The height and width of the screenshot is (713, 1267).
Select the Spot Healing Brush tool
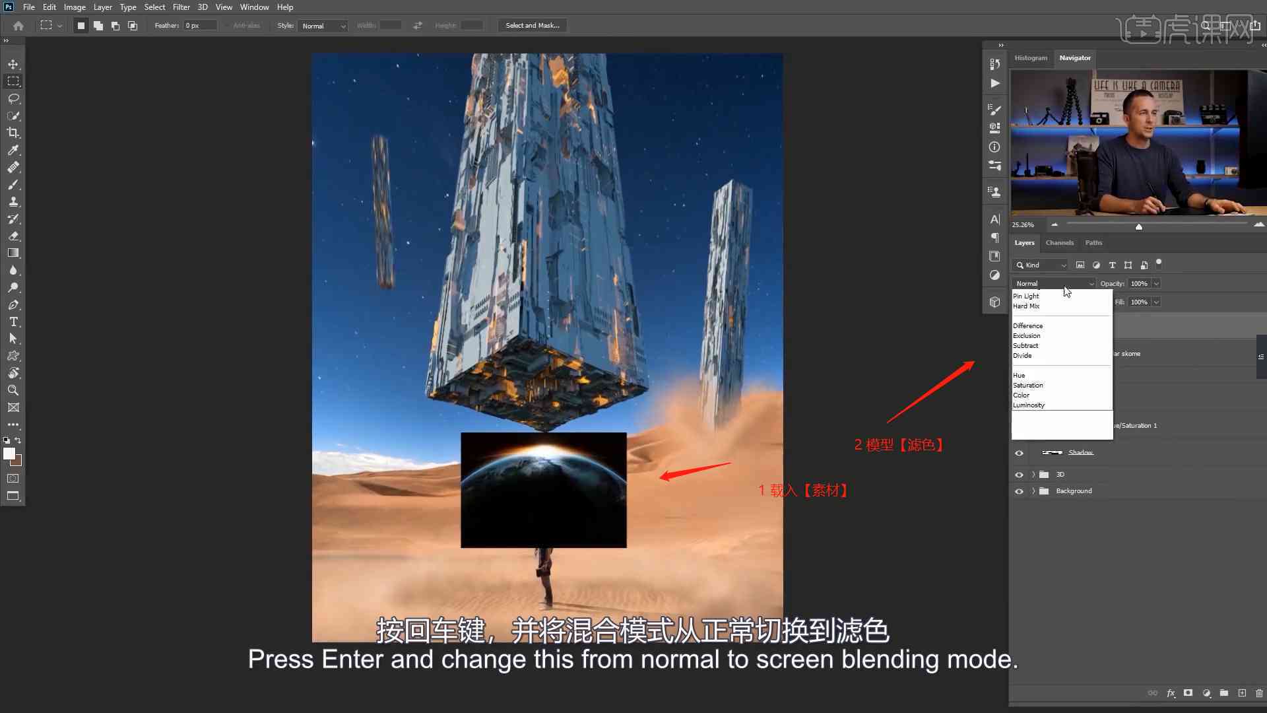(13, 167)
